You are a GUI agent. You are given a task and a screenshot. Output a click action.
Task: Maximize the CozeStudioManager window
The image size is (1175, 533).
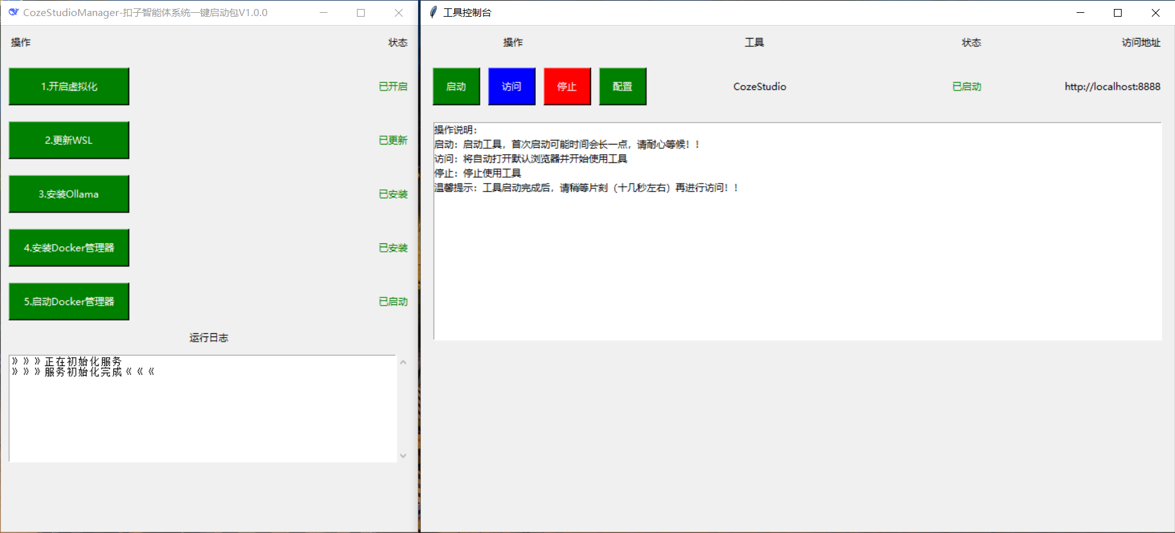(x=361, y=12)
